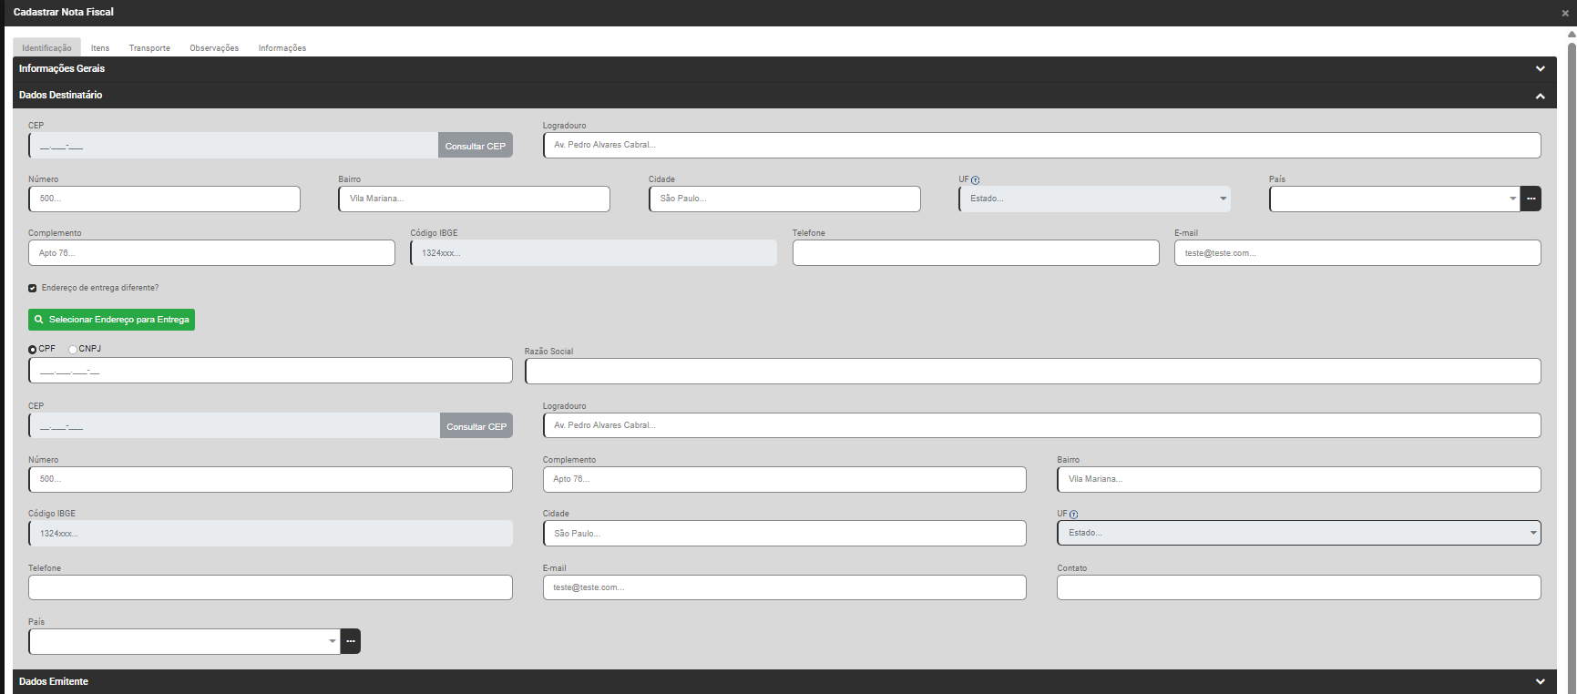The height and width of the screenshot is (694, 1577).
Task: Expand the Dados Emitente section
Action: pos(1541,681)
